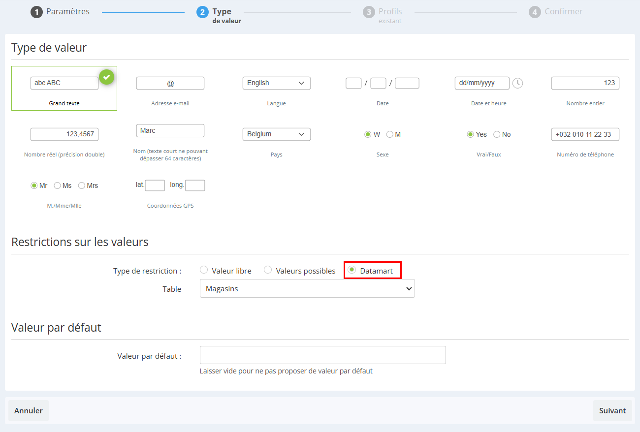The height and width of the screenshot is (432, 640).
Task: Click the abc ABC sample text field
Action: [64, 83]
